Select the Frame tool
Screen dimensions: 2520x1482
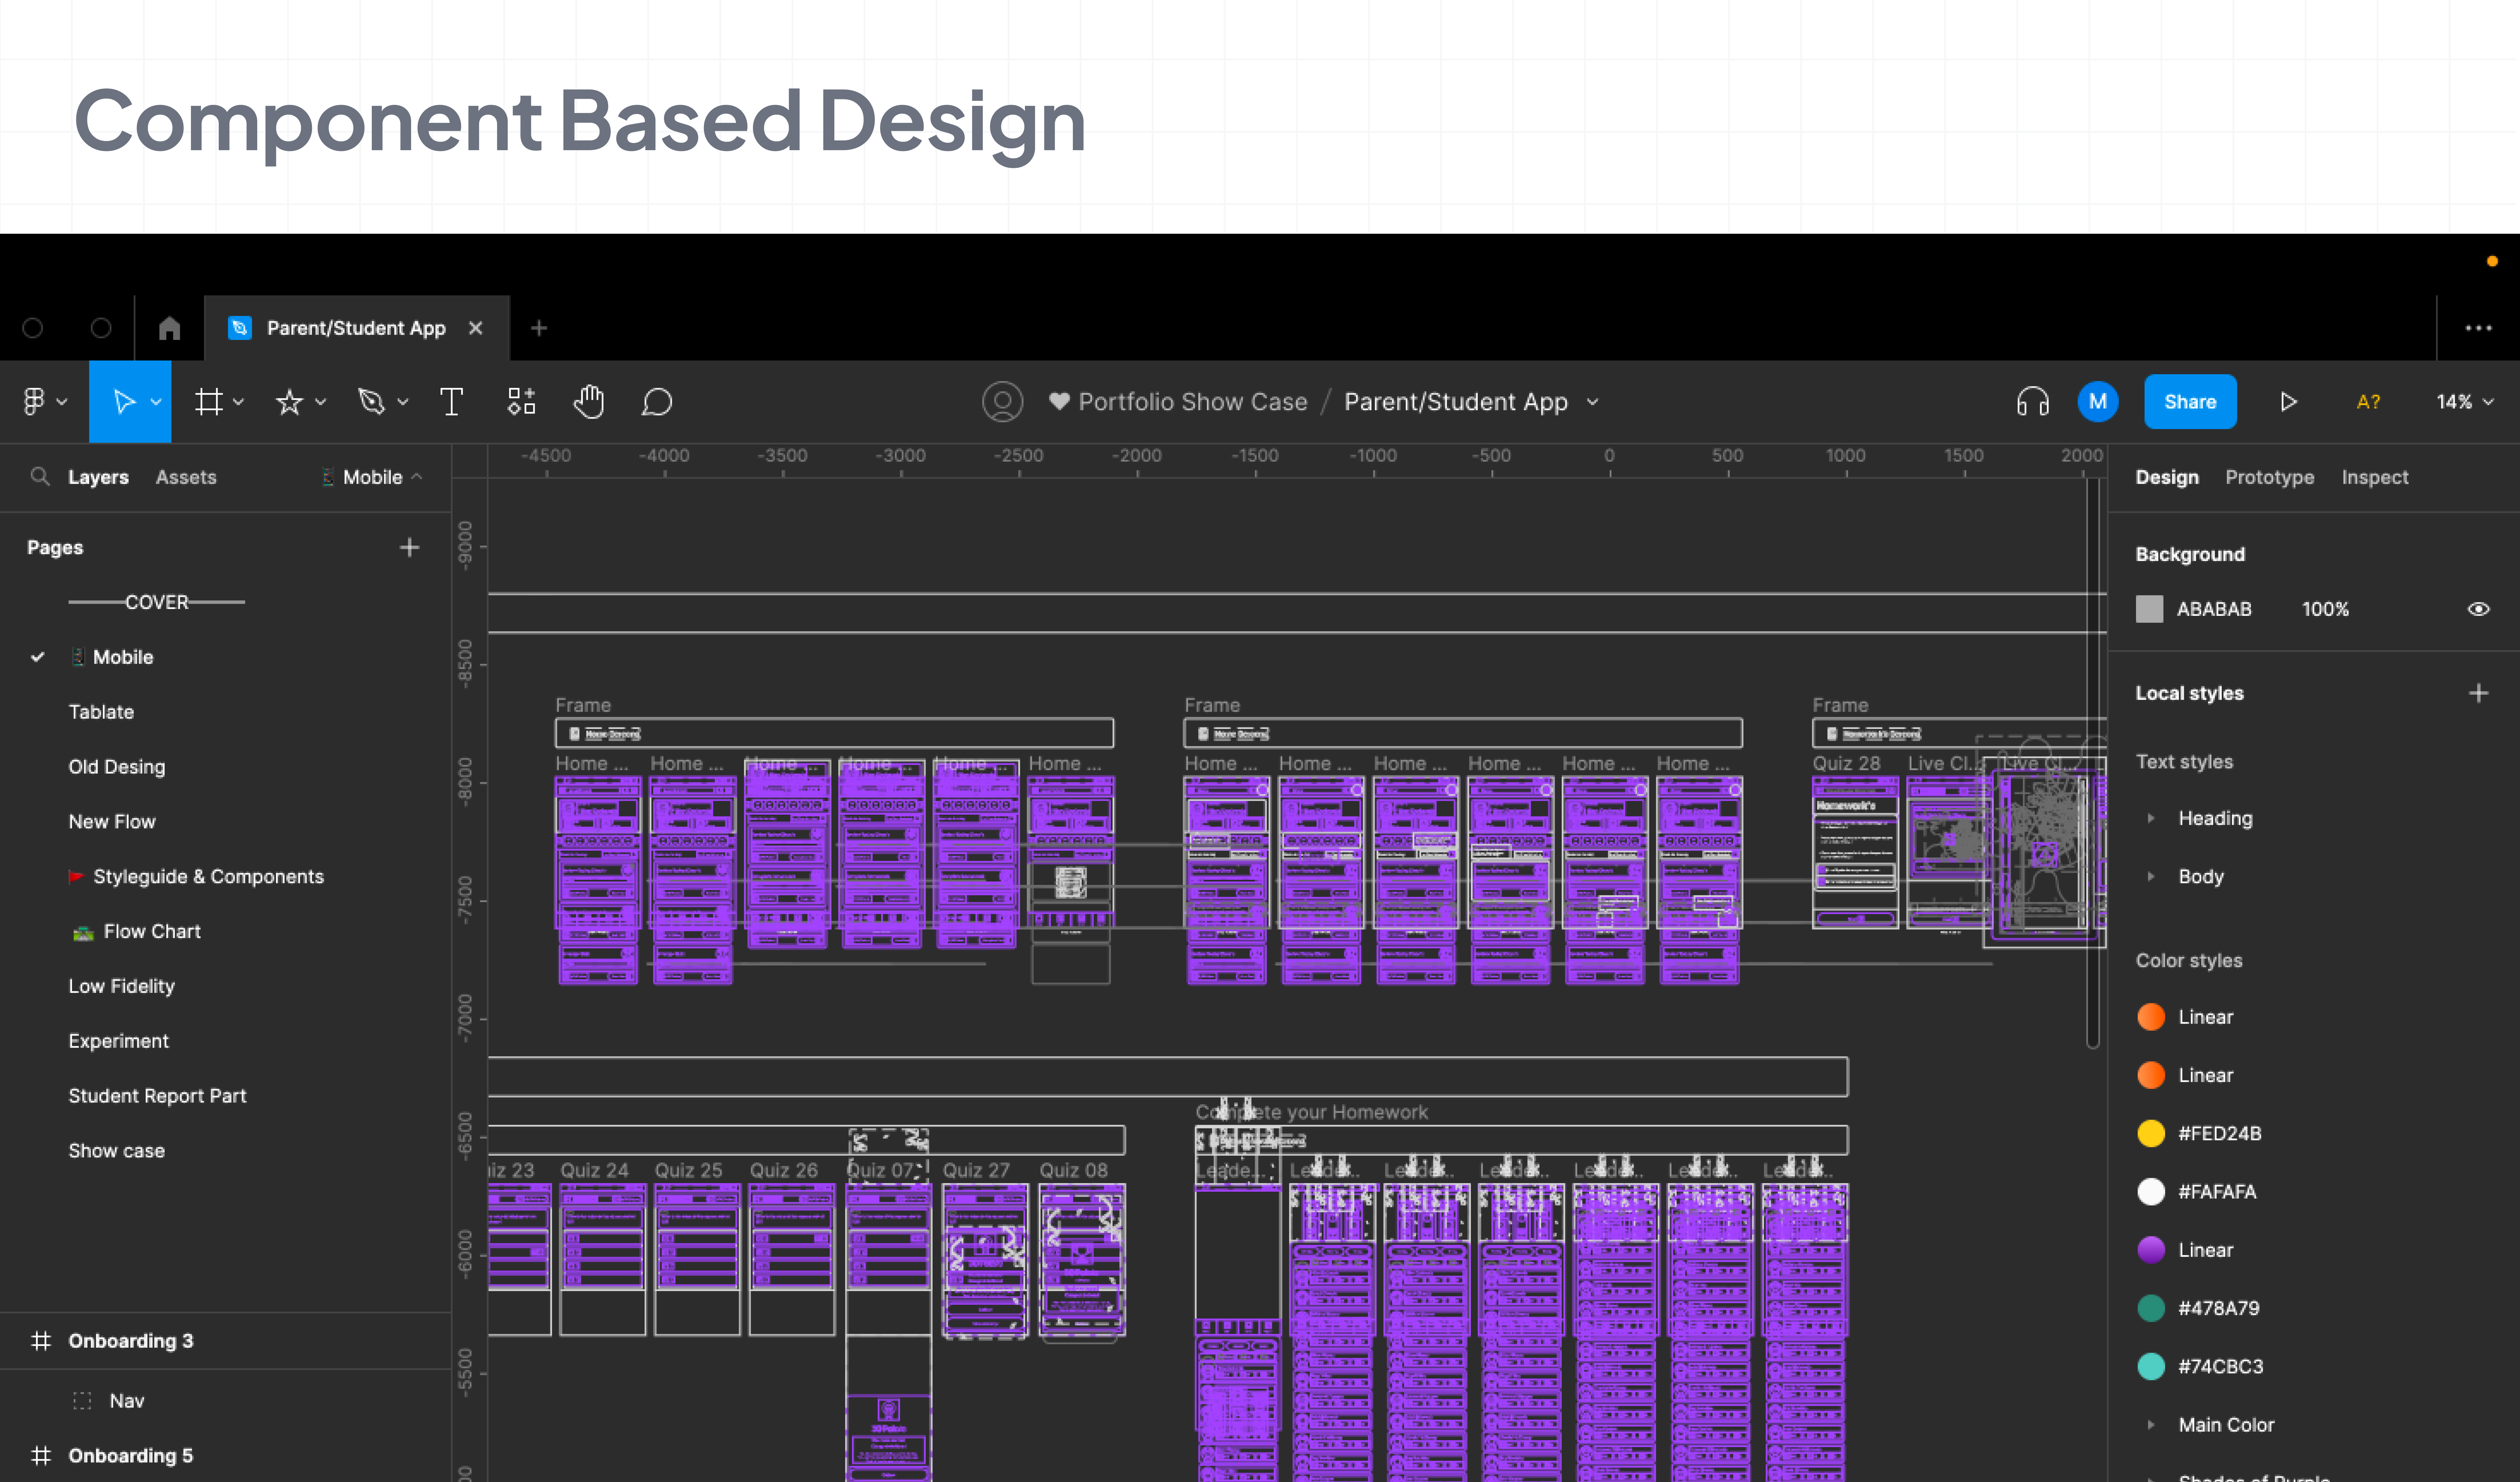point(209,402)
